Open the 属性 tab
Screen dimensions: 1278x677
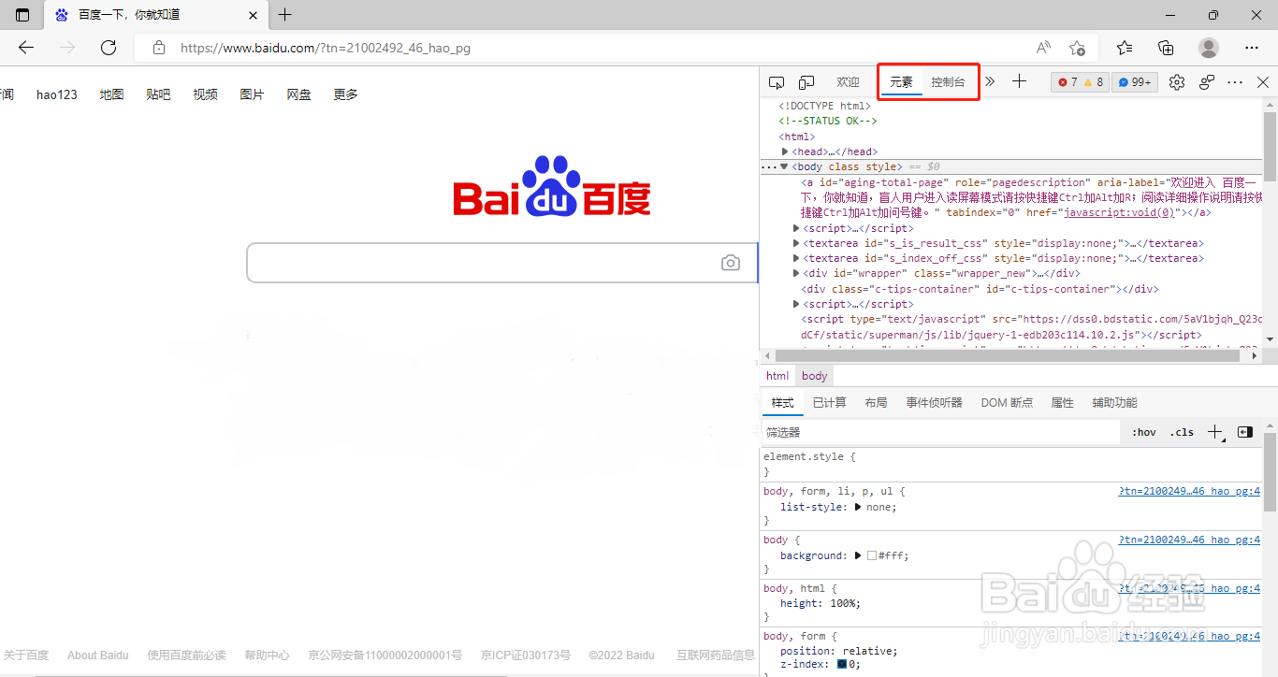(1062, 403)
